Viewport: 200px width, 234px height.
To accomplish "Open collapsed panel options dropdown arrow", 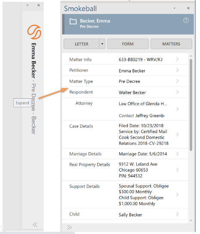I will click(x=28, y=5).
